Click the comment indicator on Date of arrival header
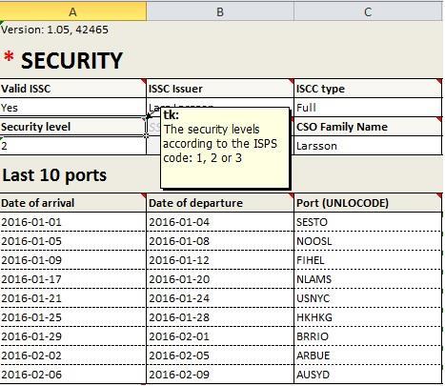 144,195
